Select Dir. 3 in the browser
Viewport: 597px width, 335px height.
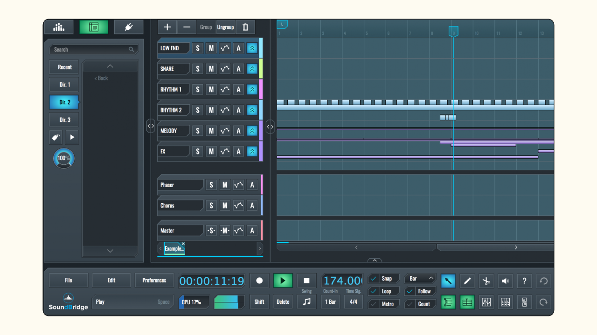[64, 120]
